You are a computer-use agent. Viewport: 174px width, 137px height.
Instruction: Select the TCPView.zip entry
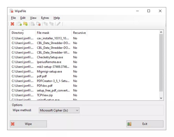pos(45,95)
